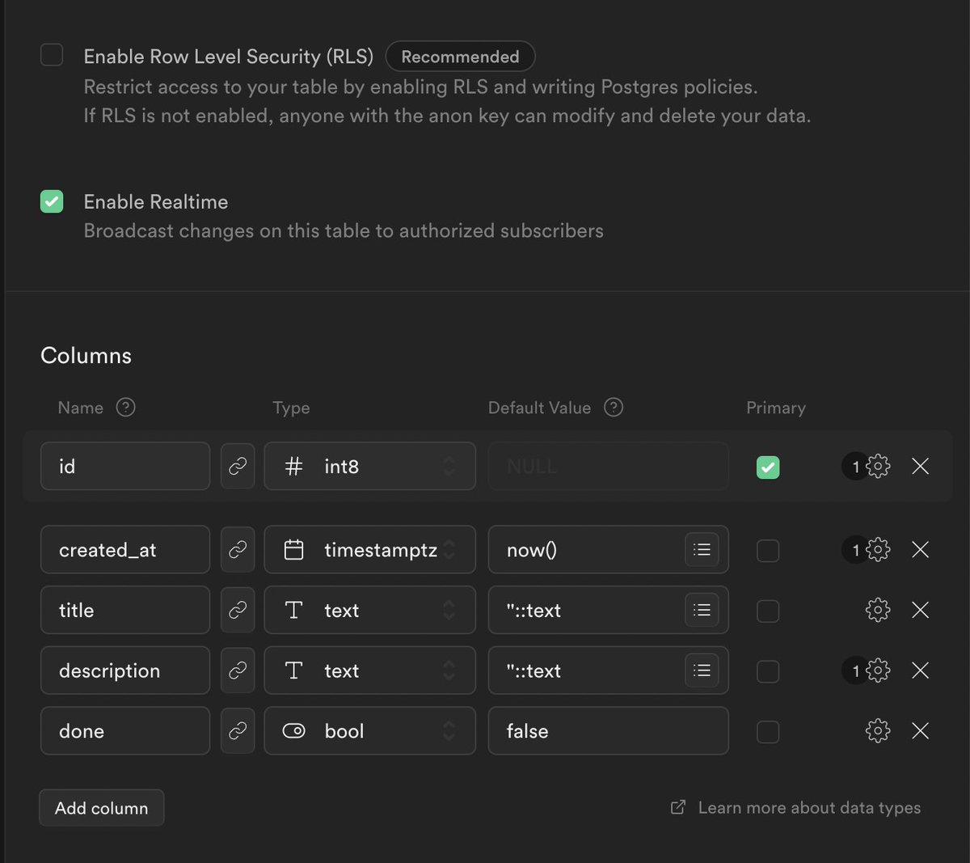Open extra options gear for description column
Viewport: 970px width, 863px height.
point(877,671)
